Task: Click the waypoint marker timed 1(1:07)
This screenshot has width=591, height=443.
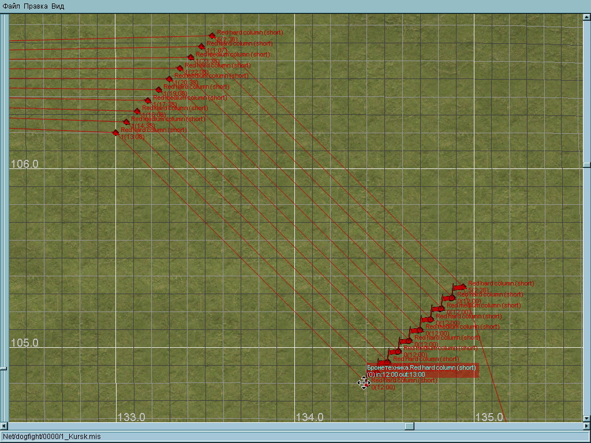Action: tap(201, 47)
